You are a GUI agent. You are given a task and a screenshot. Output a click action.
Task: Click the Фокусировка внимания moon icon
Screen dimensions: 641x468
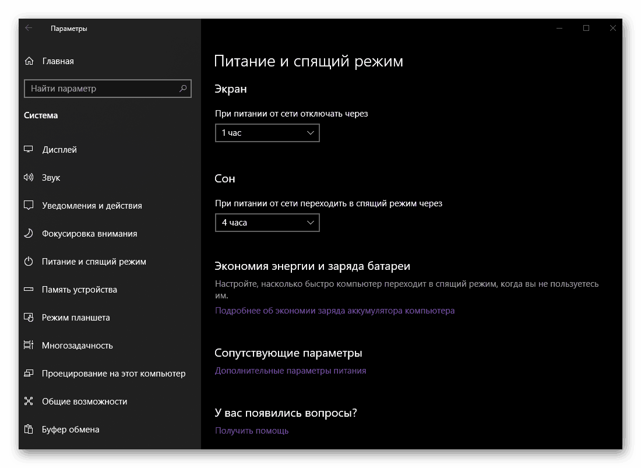[29, 233]
